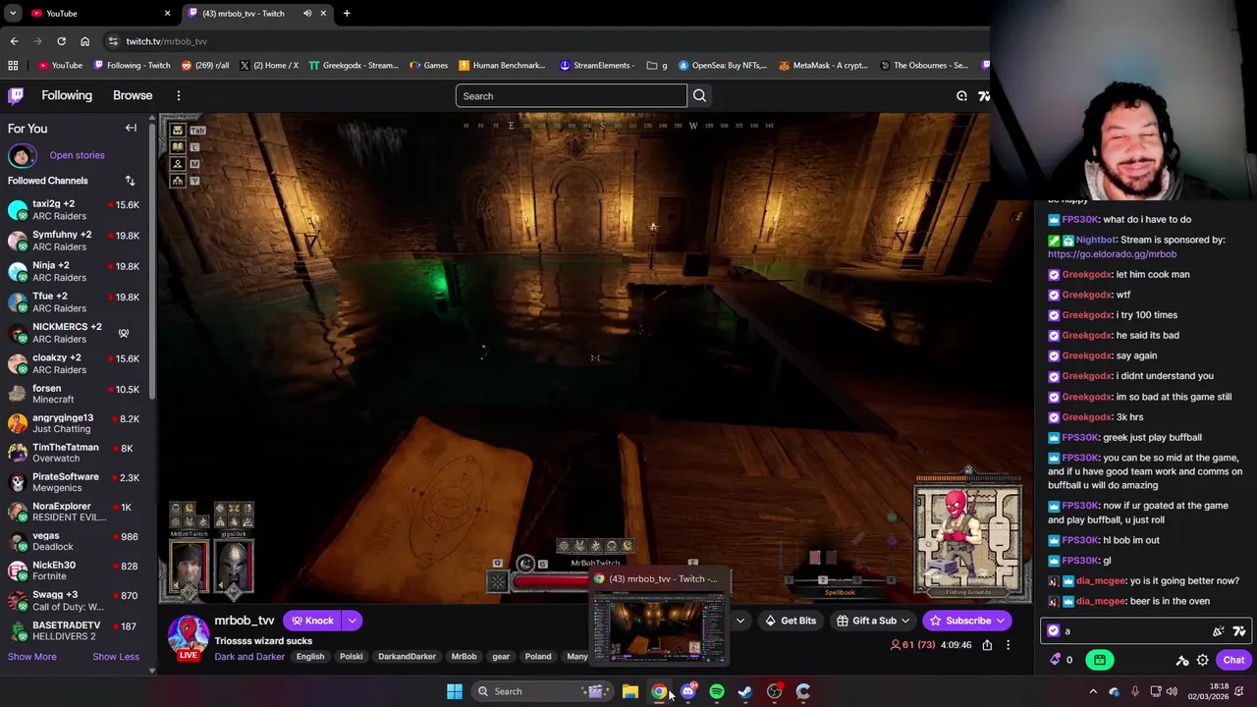Image resolution: width=1257 pixels, height=707 pixels.
Task: Reload the page in Chrome
Action: coord(61,41)
